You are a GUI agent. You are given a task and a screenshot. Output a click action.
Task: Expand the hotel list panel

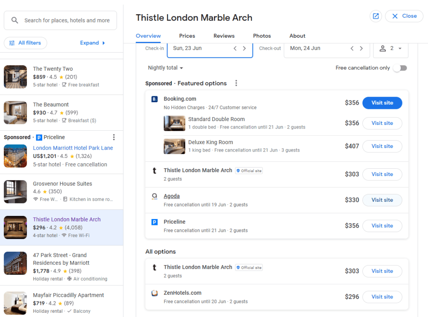[92, 43]
